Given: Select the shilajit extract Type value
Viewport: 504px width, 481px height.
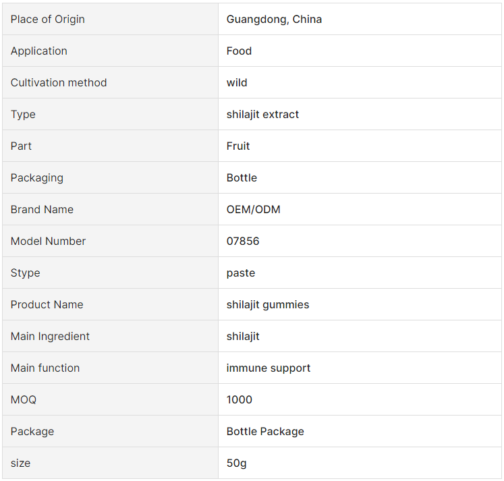Looking at the screenshot, I should pos(262,115).
